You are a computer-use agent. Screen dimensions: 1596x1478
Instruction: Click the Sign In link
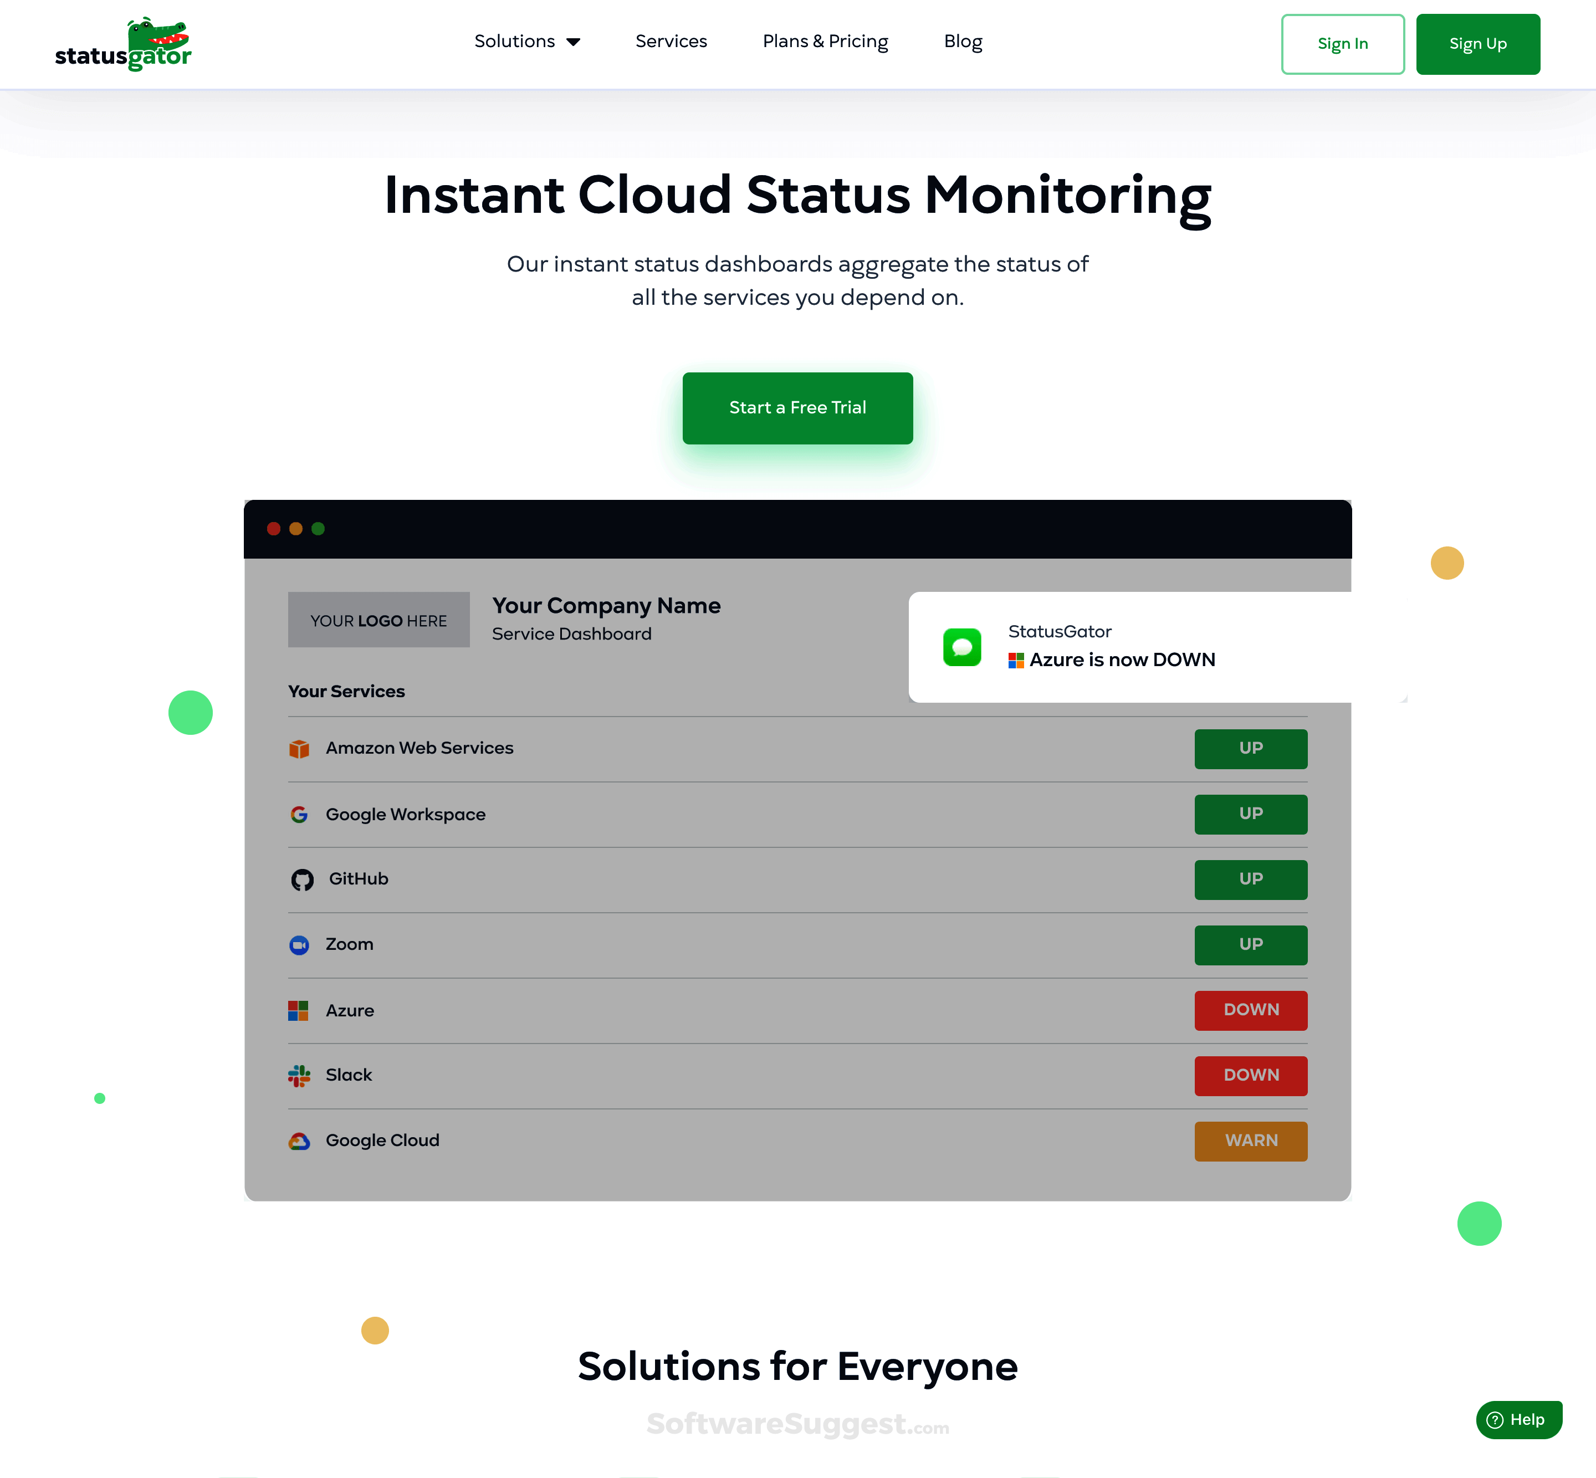(1343, 44)
